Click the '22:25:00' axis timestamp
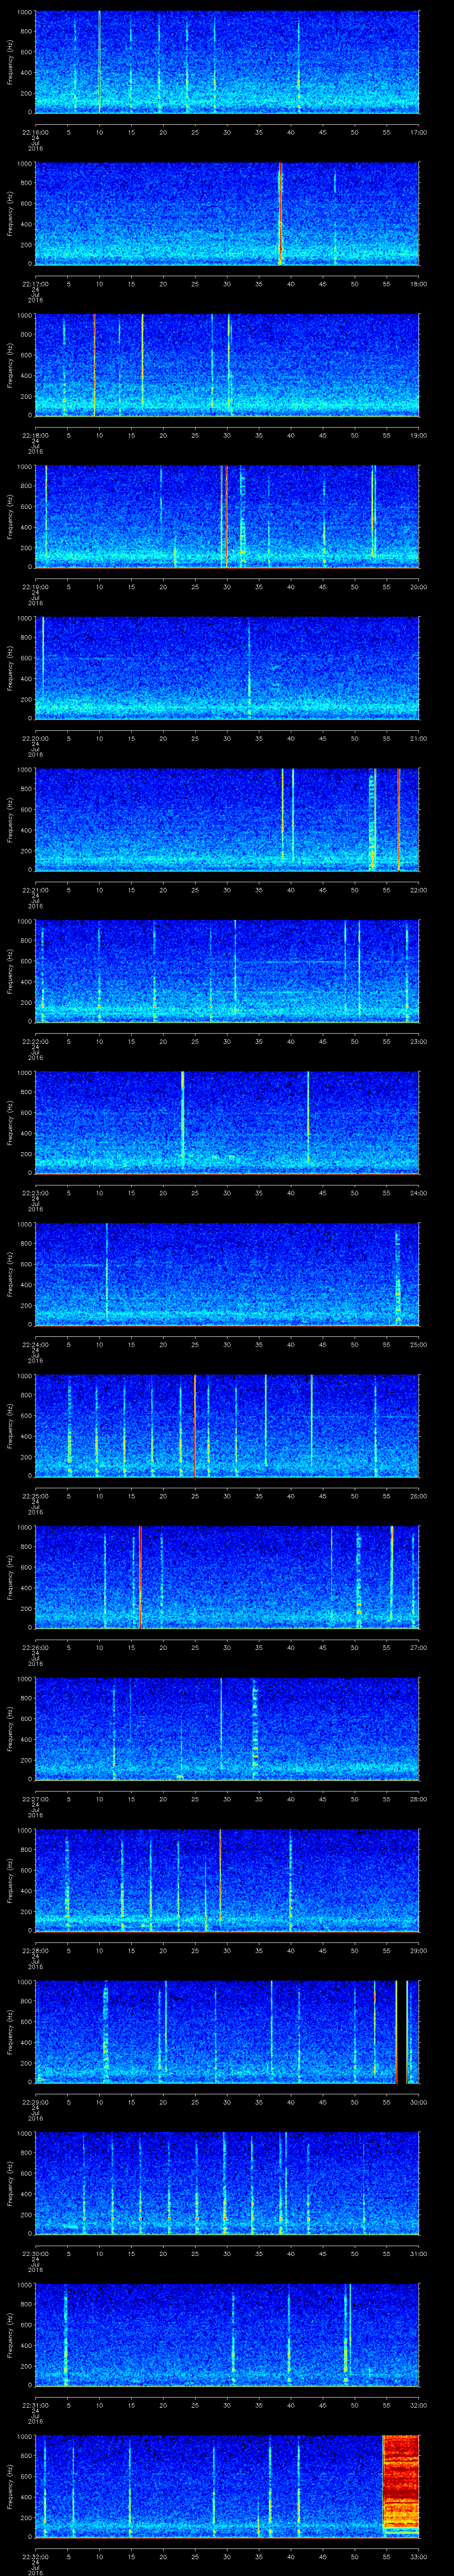The image size is (454, 2576). 35,1496
